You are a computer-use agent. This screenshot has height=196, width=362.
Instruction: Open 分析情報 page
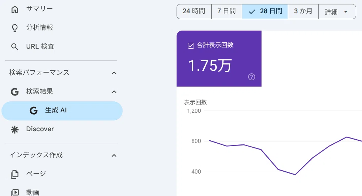pyautogui.click(x=40, y=28)
